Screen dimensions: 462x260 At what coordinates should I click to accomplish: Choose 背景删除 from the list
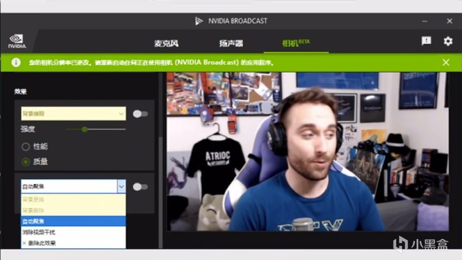click(73, 210)
